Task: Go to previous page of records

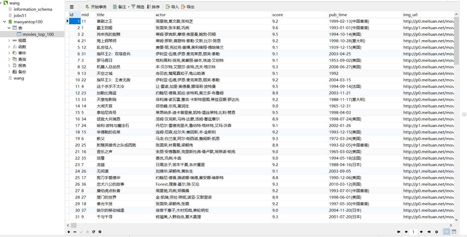Action: tap(406, 232)
